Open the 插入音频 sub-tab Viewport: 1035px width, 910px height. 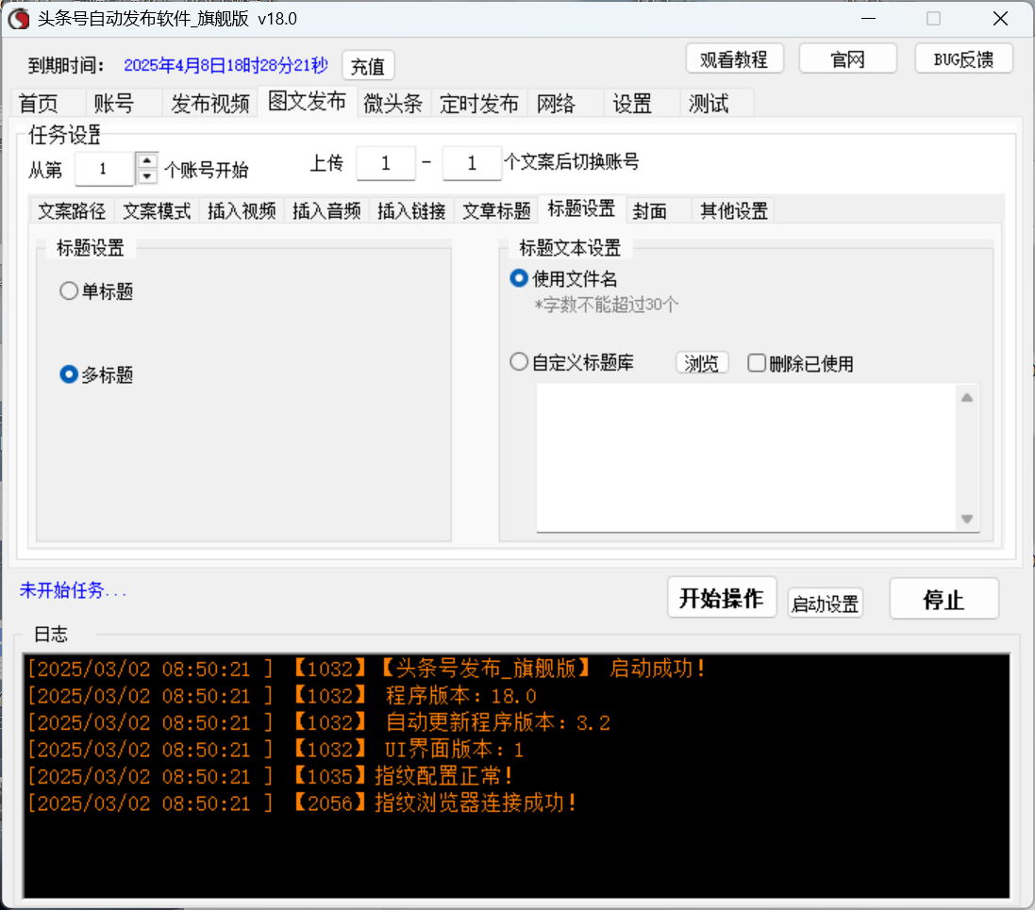(x=326, y=211)
